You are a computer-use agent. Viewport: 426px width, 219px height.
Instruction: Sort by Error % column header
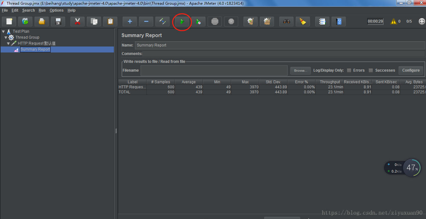pyautogui.click(x=301, y=82)
